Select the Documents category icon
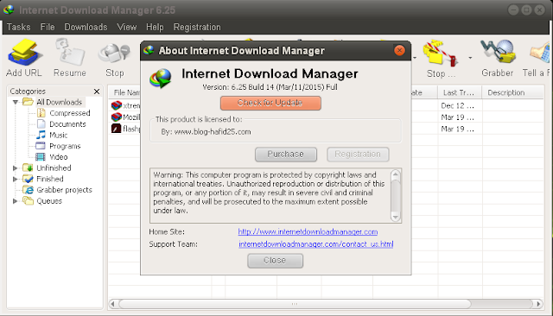This screenshot has width=553, height=316. click(x=41, y=124)
